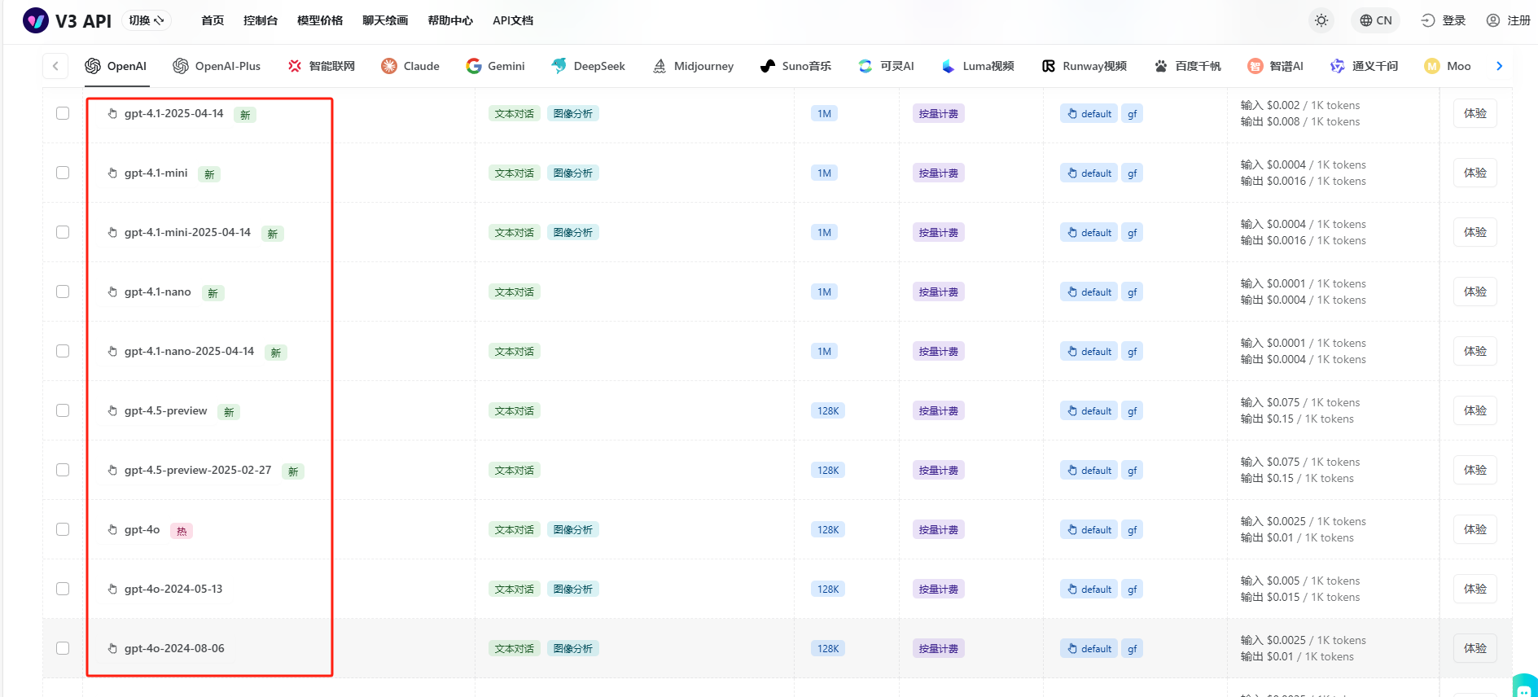This screenshot has height=697, width=1538.
Task: Click the copy icon beside gpt-4o-2024-08-06
Action: (x=112, y=648)
